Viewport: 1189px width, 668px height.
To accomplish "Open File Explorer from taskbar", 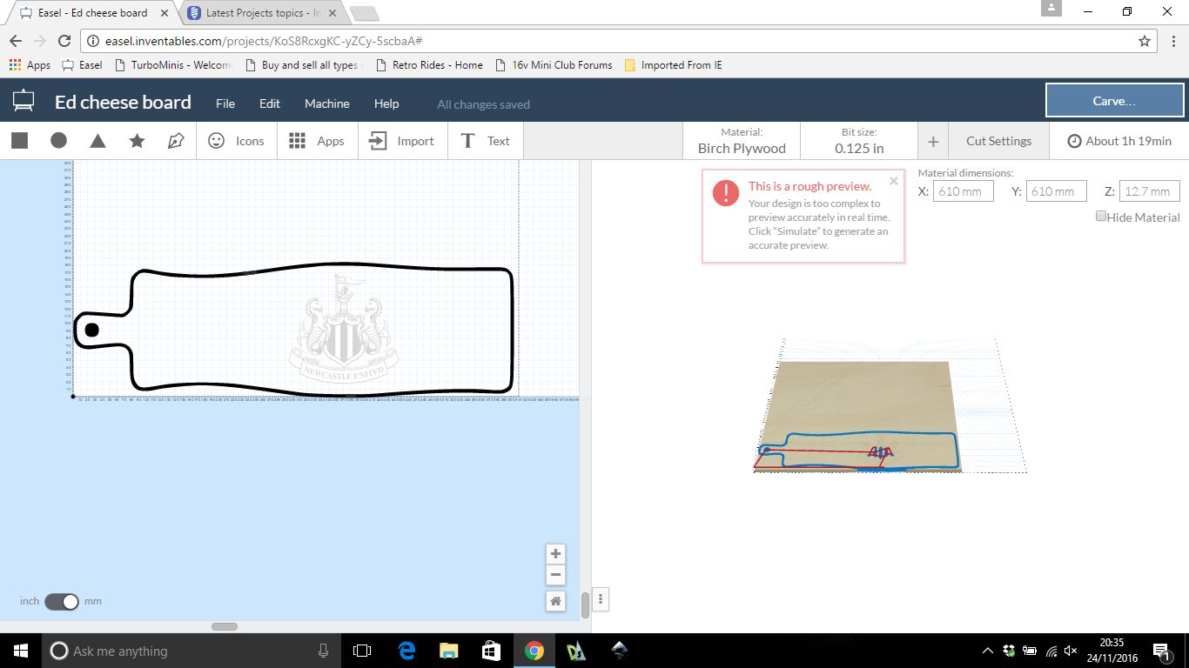I will [x=448, y=651].
